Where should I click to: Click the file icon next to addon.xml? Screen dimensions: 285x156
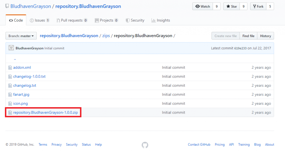pyautogui.click(x=10, y=68)
